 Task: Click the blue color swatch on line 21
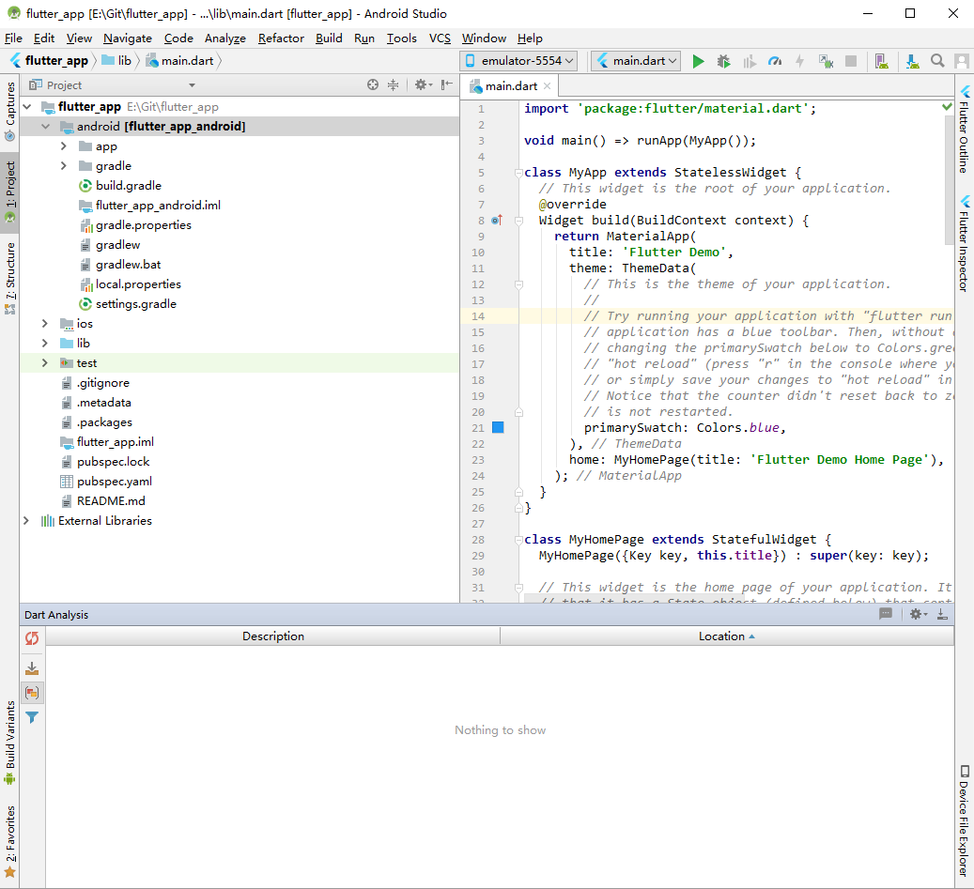point(498,427)
